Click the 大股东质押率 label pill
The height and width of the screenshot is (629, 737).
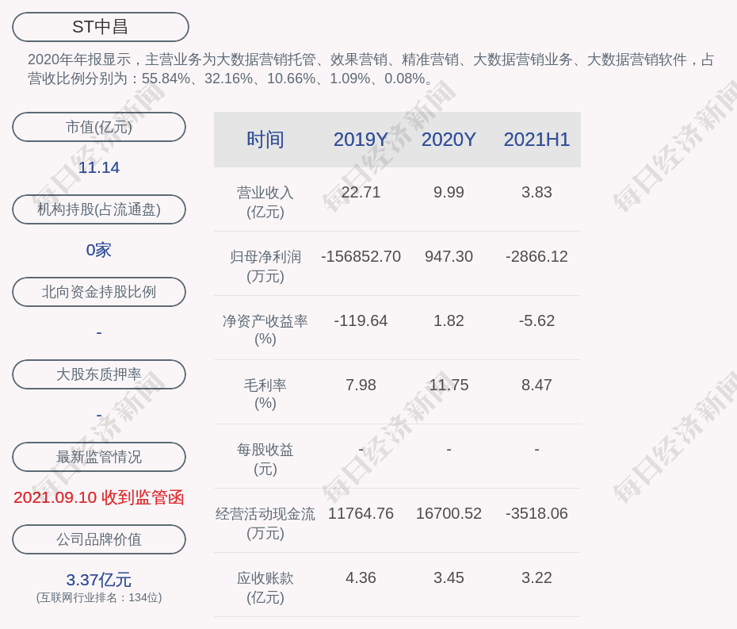pyautogui.click(x=99, y=374)
